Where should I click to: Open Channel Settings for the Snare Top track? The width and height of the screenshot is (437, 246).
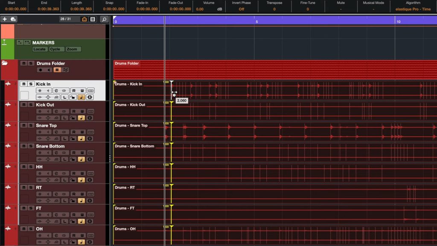tap(56, 132)
